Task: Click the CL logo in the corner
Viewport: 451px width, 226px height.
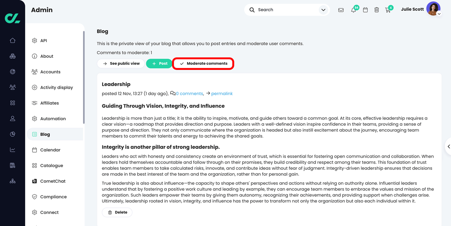Action: [x=12, y=18]
